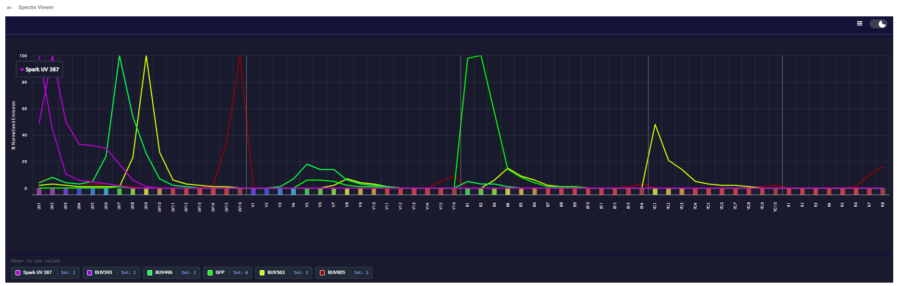Toggle the BUV496 legend entry
This screenshot has height=286, width=899.
click(172, 273)
